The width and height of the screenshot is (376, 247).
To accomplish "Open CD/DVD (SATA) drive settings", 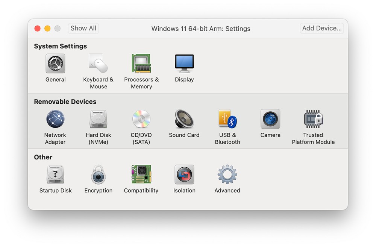I will (x=141, y=119).
